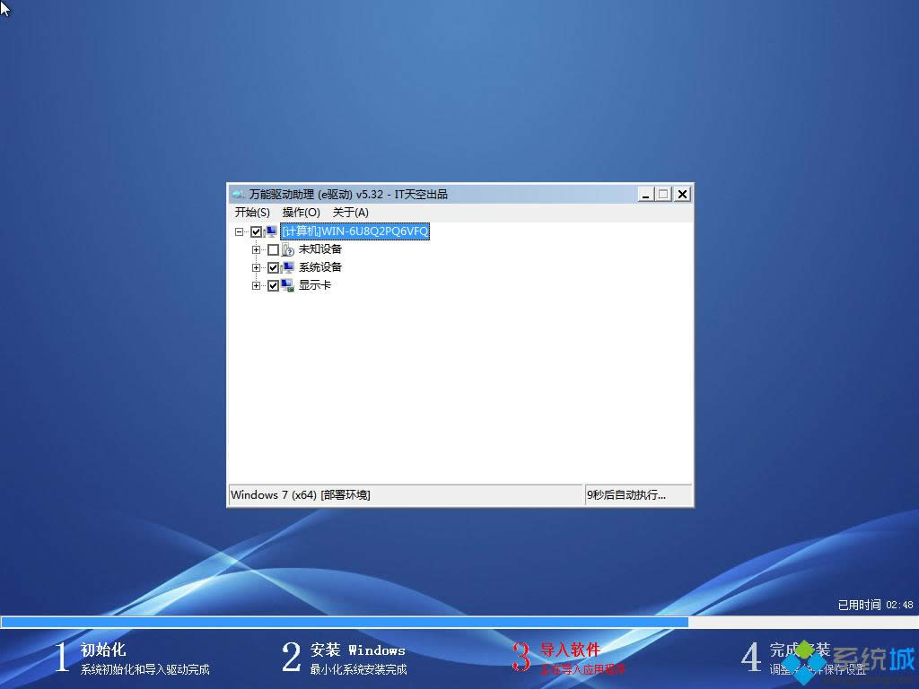The width and height of the screenshot is (919, 689).
Task: Open the 操作(O) menu
Action: click(x=300, y=212)
